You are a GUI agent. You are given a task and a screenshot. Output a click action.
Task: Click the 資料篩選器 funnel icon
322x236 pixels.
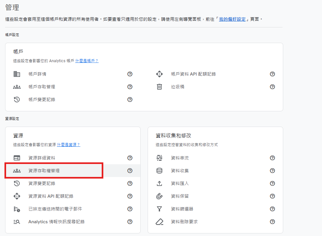159,209
